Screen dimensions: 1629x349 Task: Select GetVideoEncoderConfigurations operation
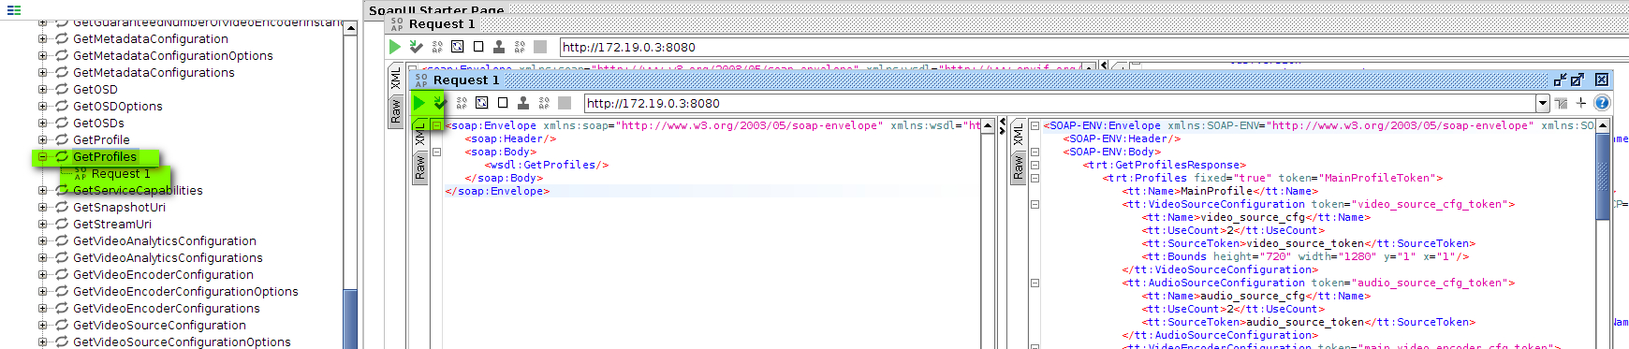click(167, 309)
